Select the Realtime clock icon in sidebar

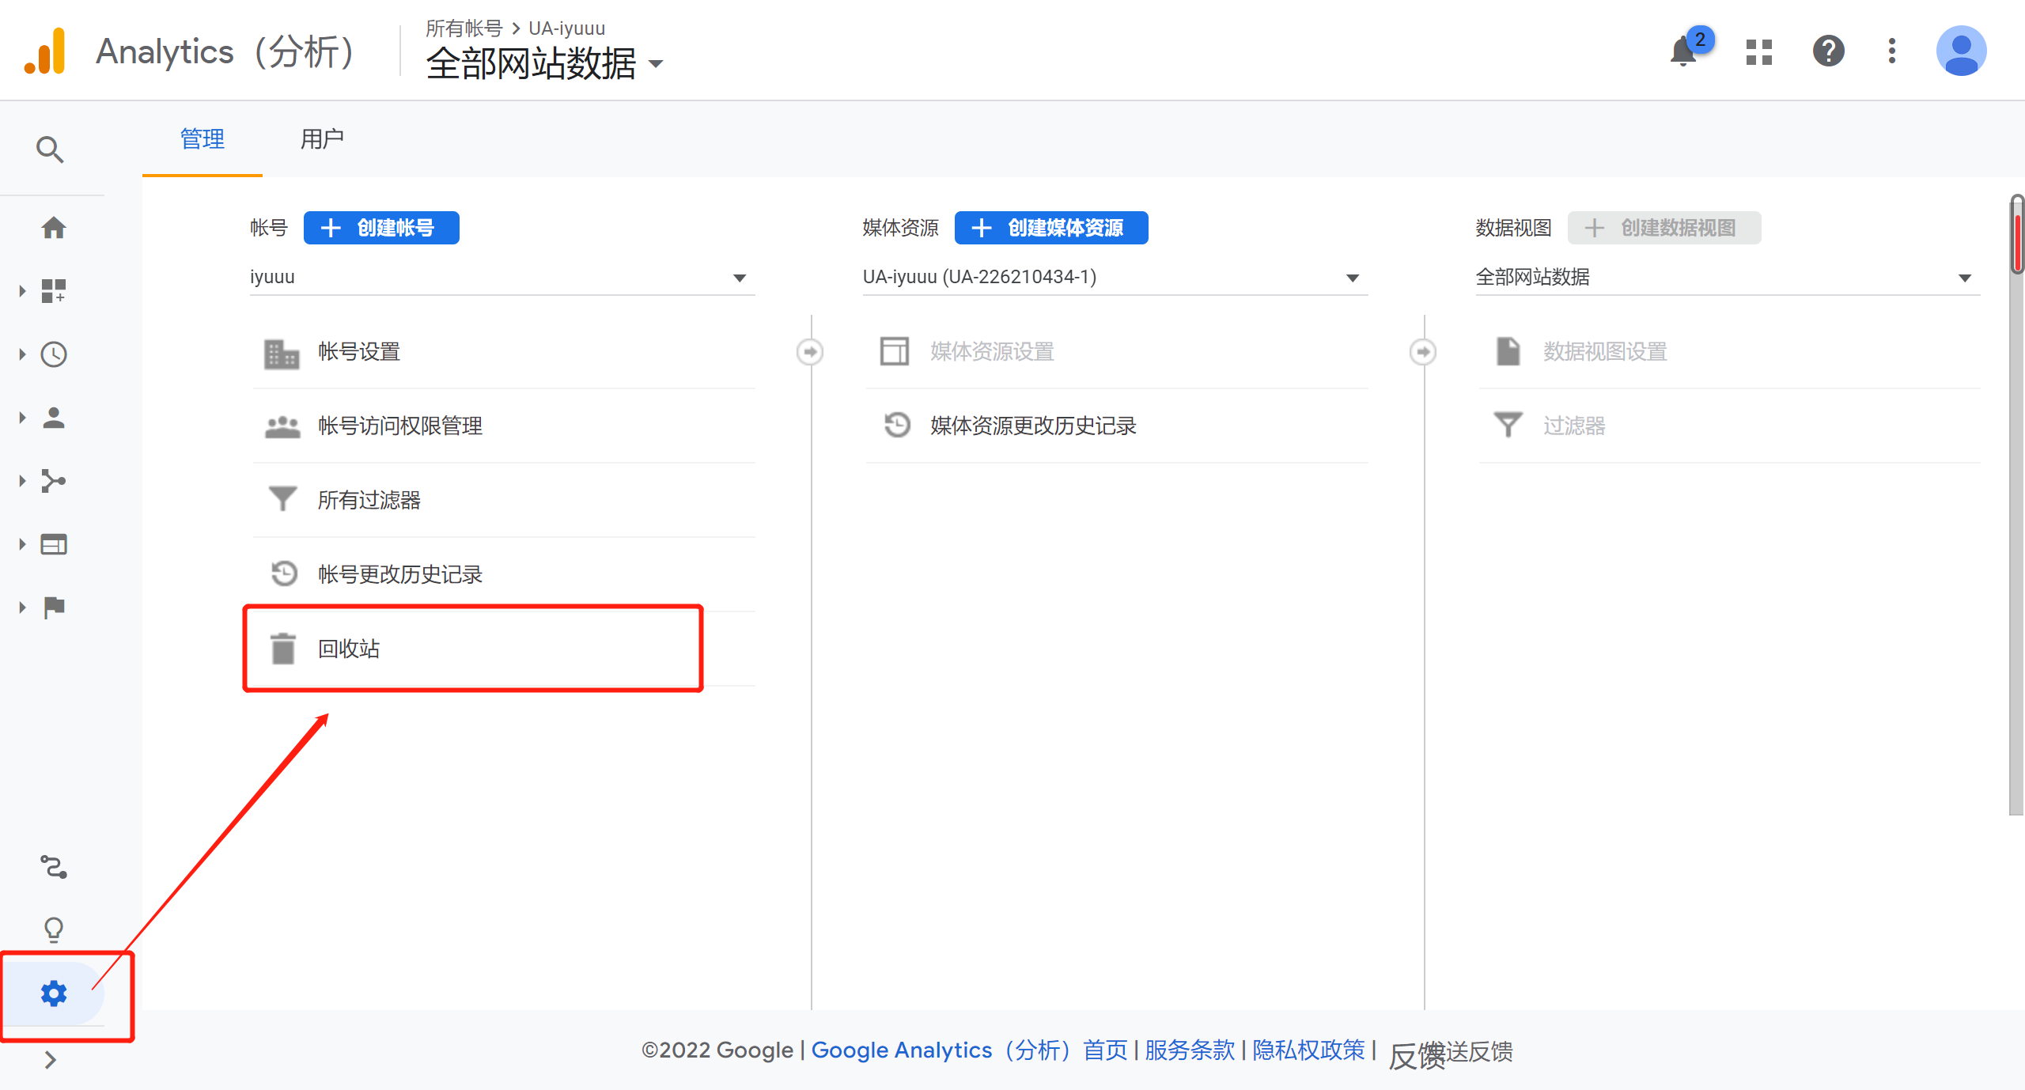53,354
